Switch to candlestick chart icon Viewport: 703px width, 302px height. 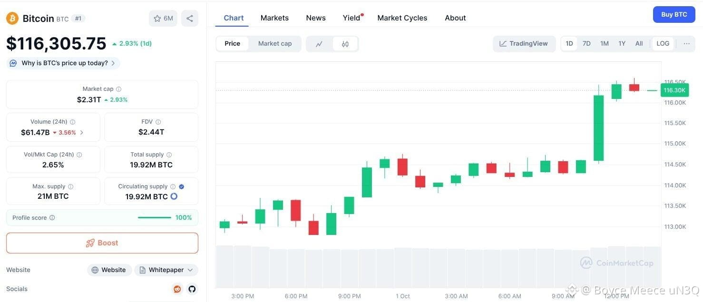(345, 44)
